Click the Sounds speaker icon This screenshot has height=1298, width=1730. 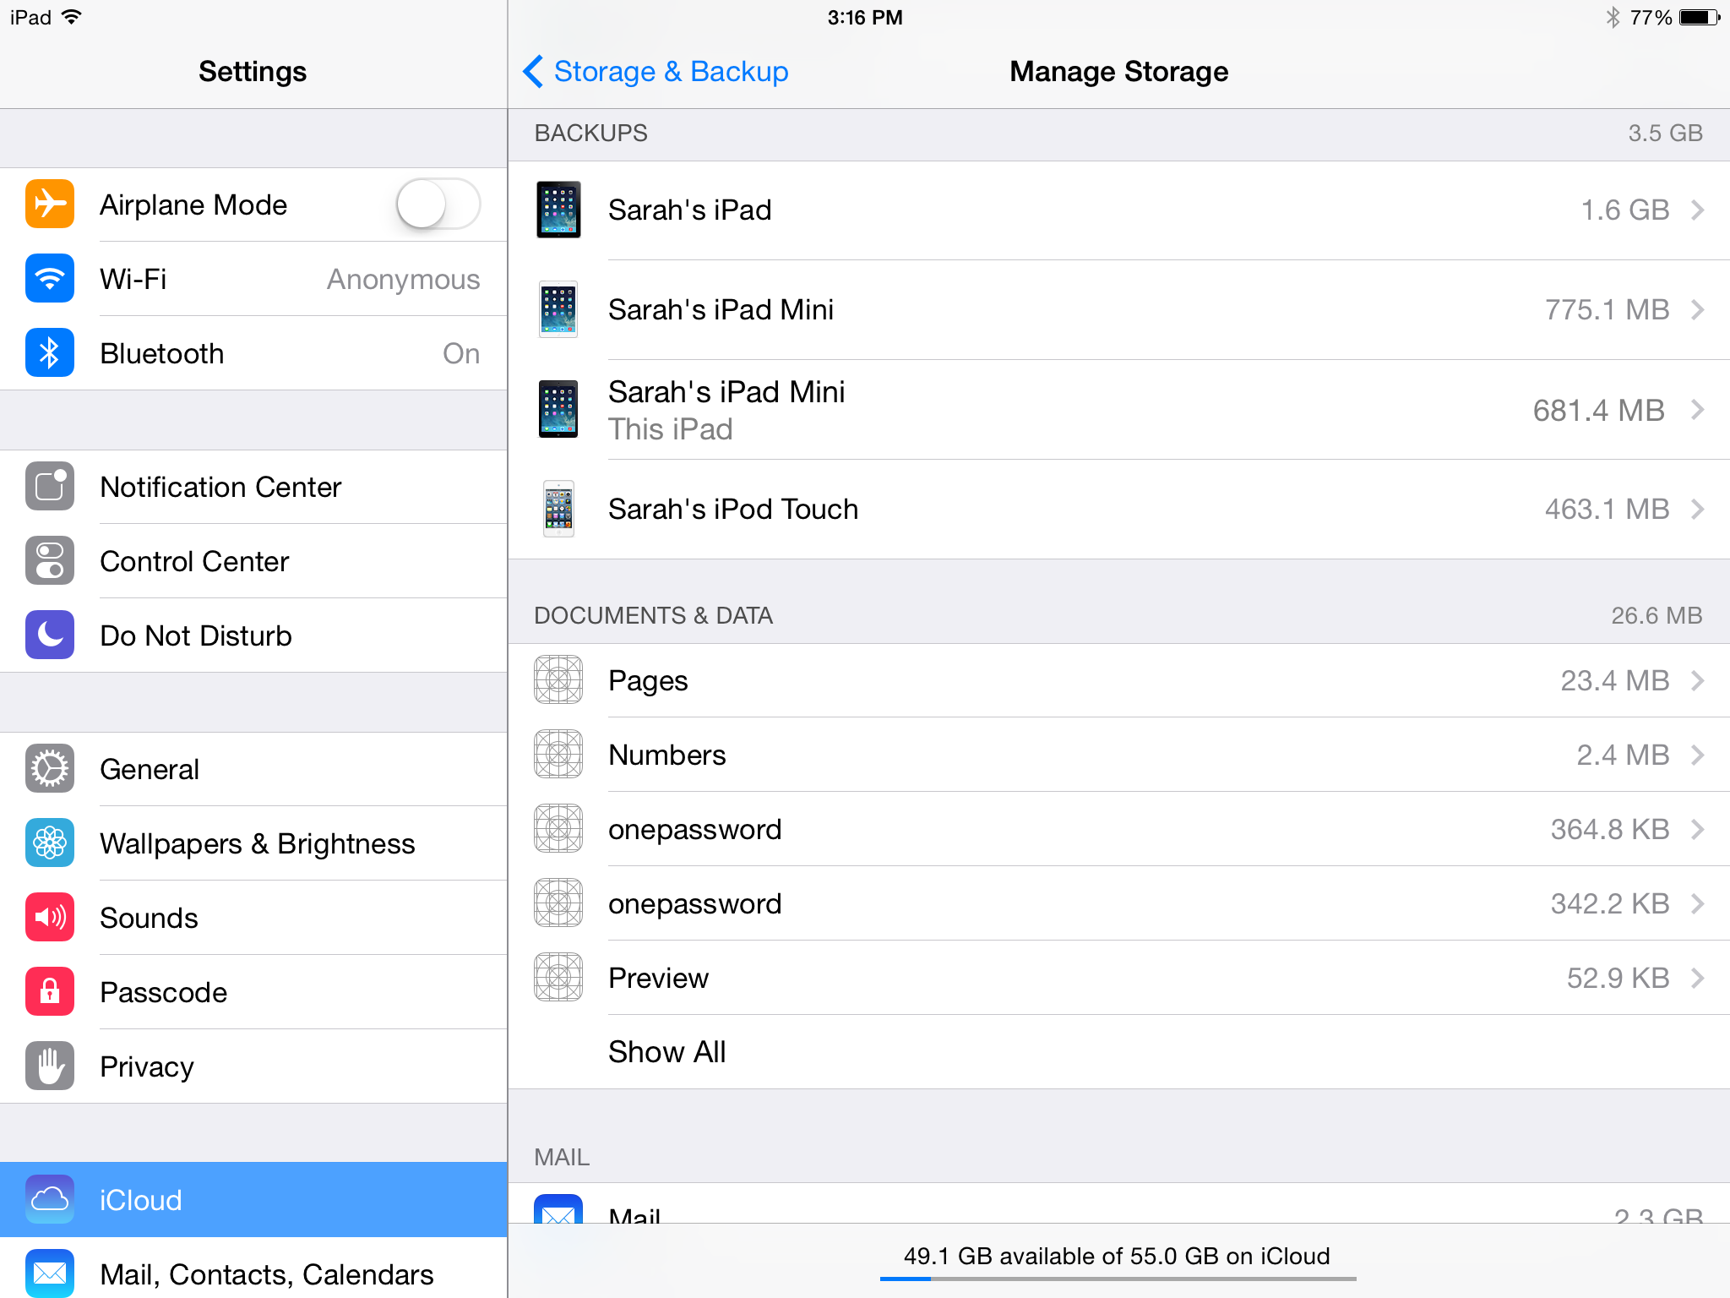pyautogui.click(x=49, y=917)
